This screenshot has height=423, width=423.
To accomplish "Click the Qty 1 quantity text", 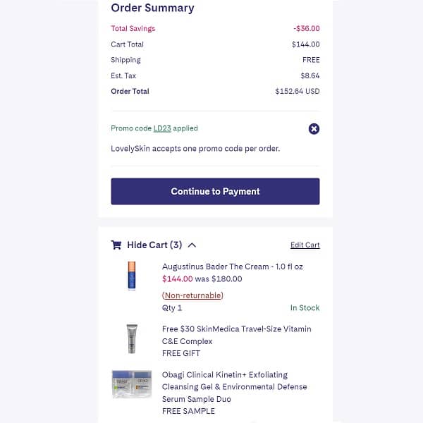I will [x=172, y=308].
